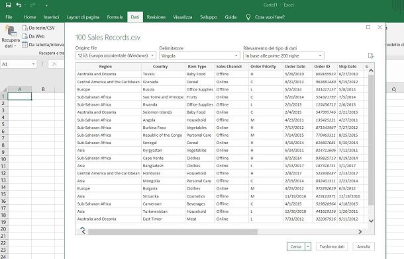The image size is (404, 259).
Task: Open the Quick Access Toolbar customize arrow
Action: click(x=46, y=5)
